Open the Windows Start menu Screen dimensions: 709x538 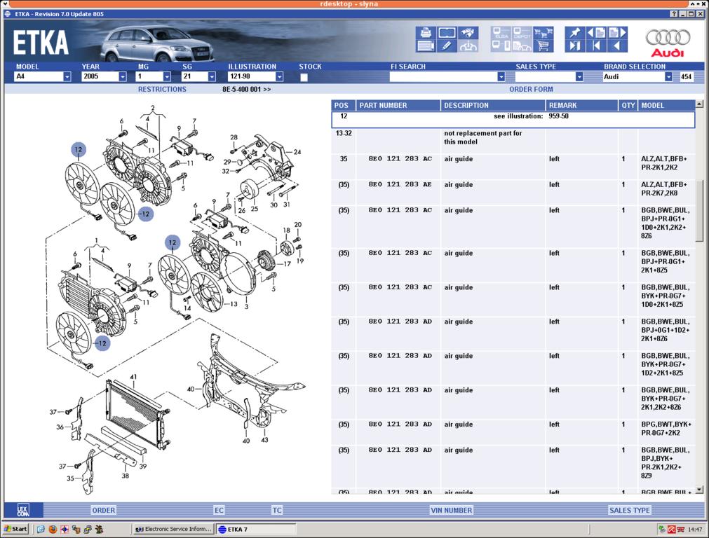click(15, 529)
